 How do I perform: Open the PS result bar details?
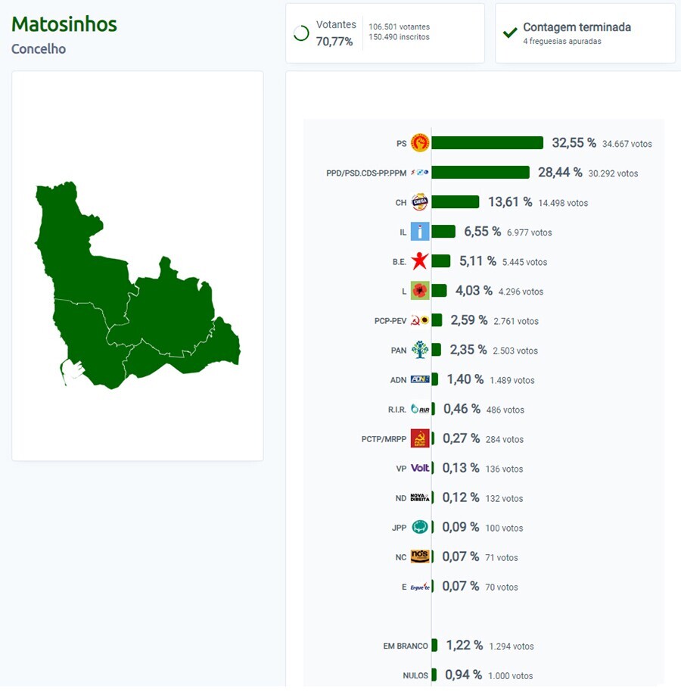(x=488, y=142)
